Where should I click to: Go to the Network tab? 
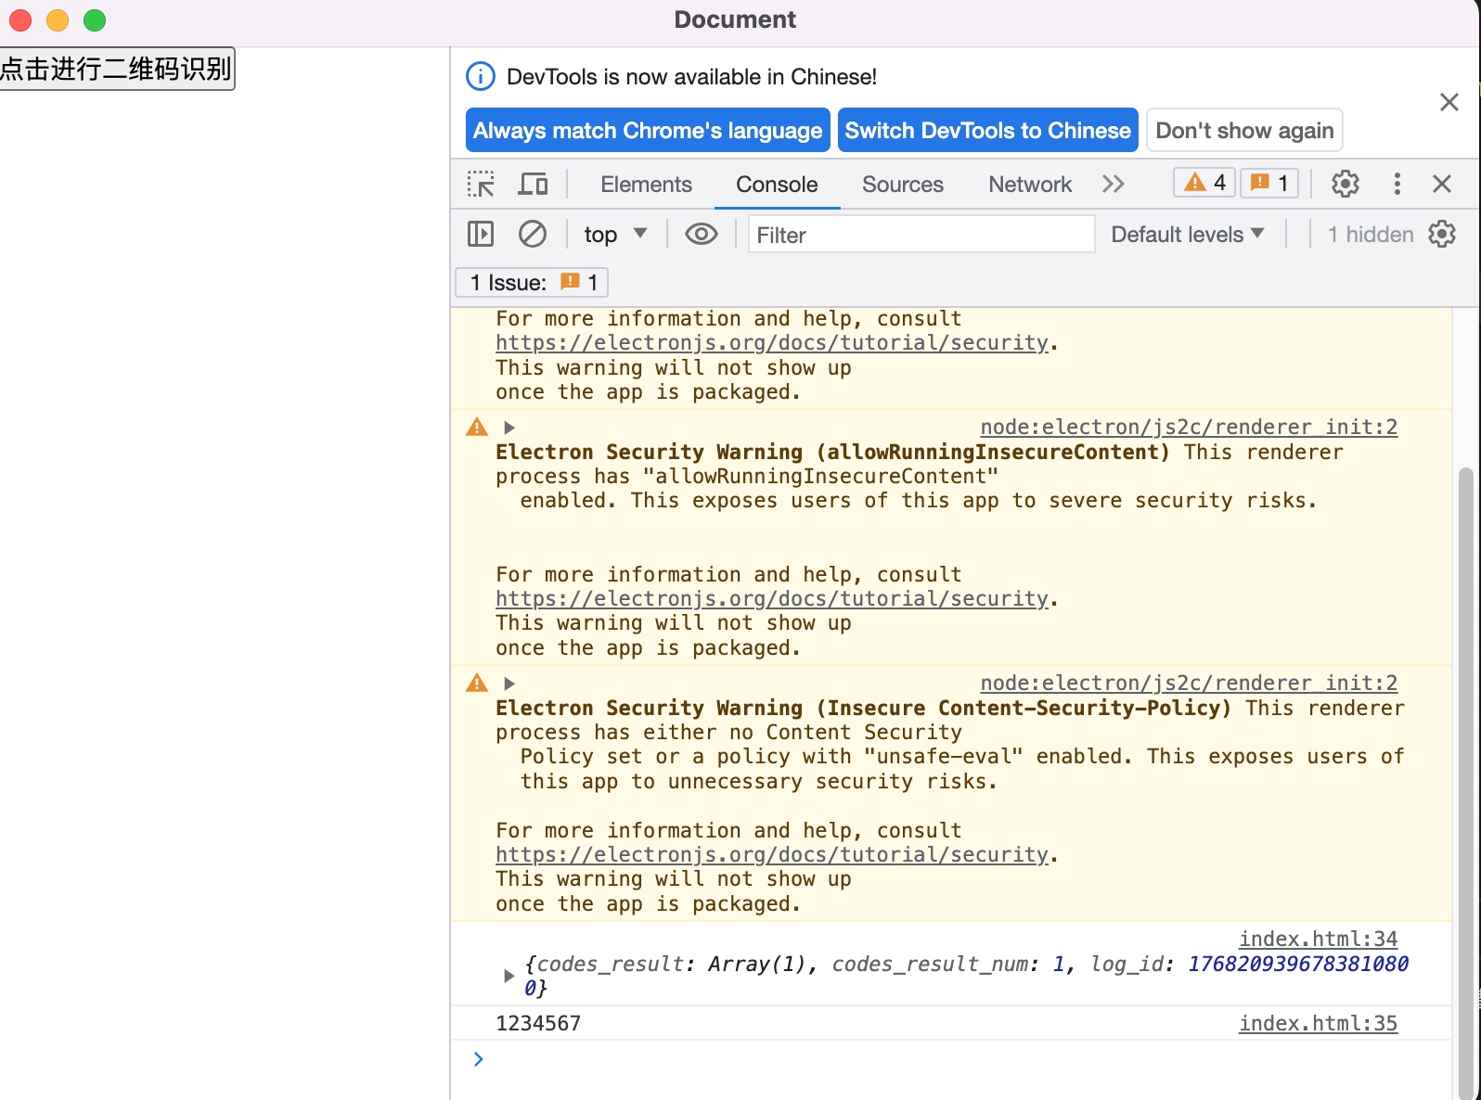tap(1029, 184)
